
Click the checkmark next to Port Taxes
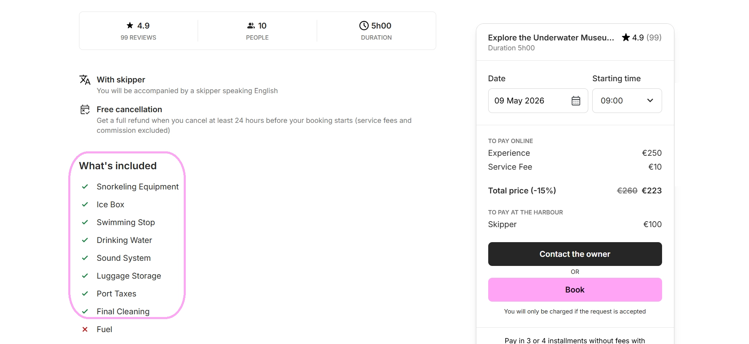tap(85, 294)
